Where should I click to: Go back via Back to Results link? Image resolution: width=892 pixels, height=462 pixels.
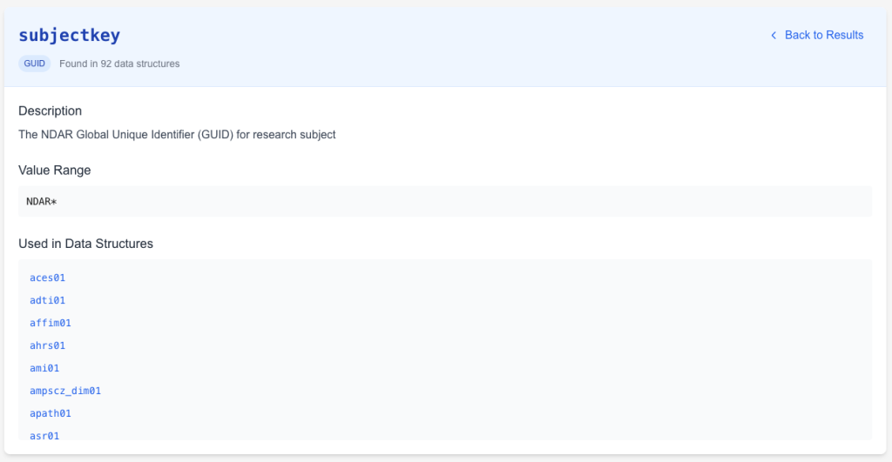pyautogui.click(x=823, y=36)
